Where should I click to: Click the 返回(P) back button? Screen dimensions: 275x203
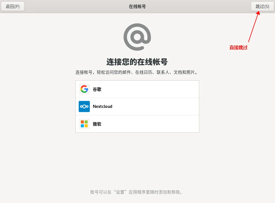tap(13, 7)
